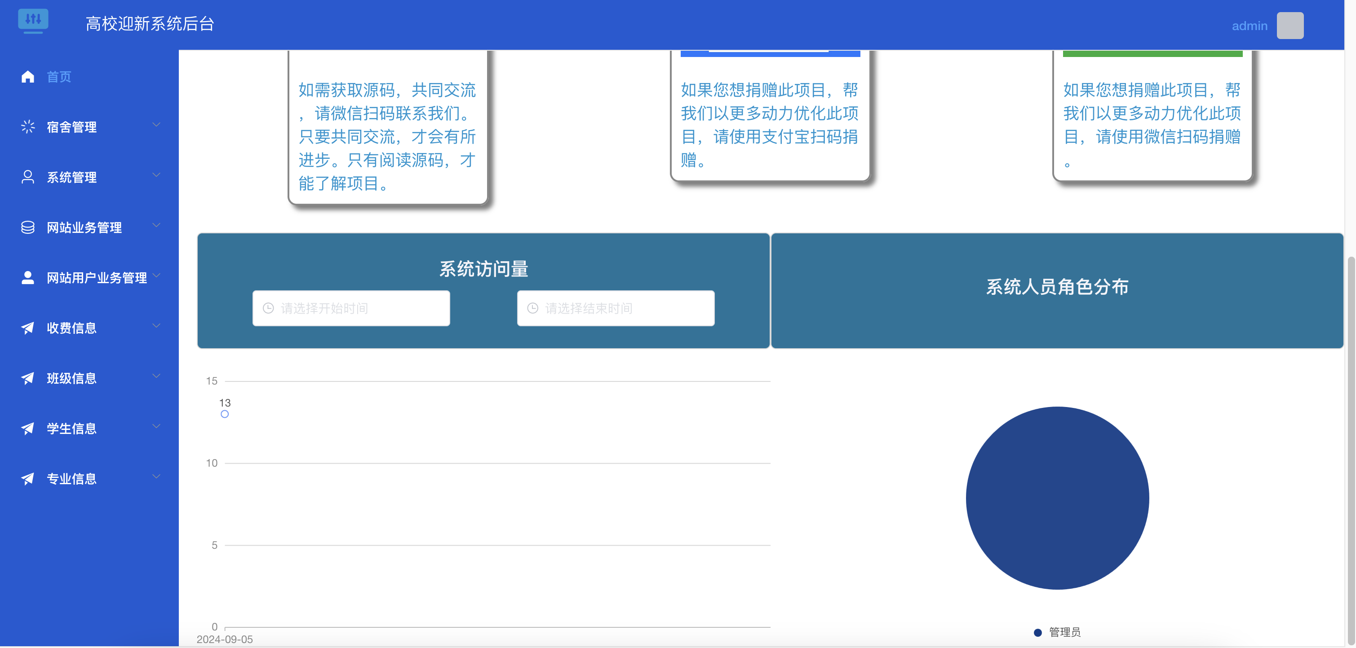This screenshot has height=648, width=1356.
Task: Click the 高校迎新系统后台 title
Action: [x=150, y=24]
